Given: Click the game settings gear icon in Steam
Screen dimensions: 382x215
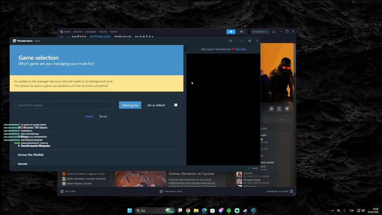Looking at the screenshot, I should [x=271, y=109].
